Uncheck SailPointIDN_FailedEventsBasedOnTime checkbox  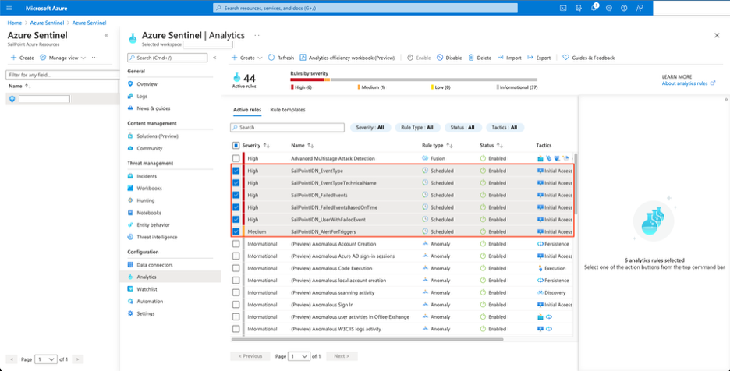[x=236, y=207]
